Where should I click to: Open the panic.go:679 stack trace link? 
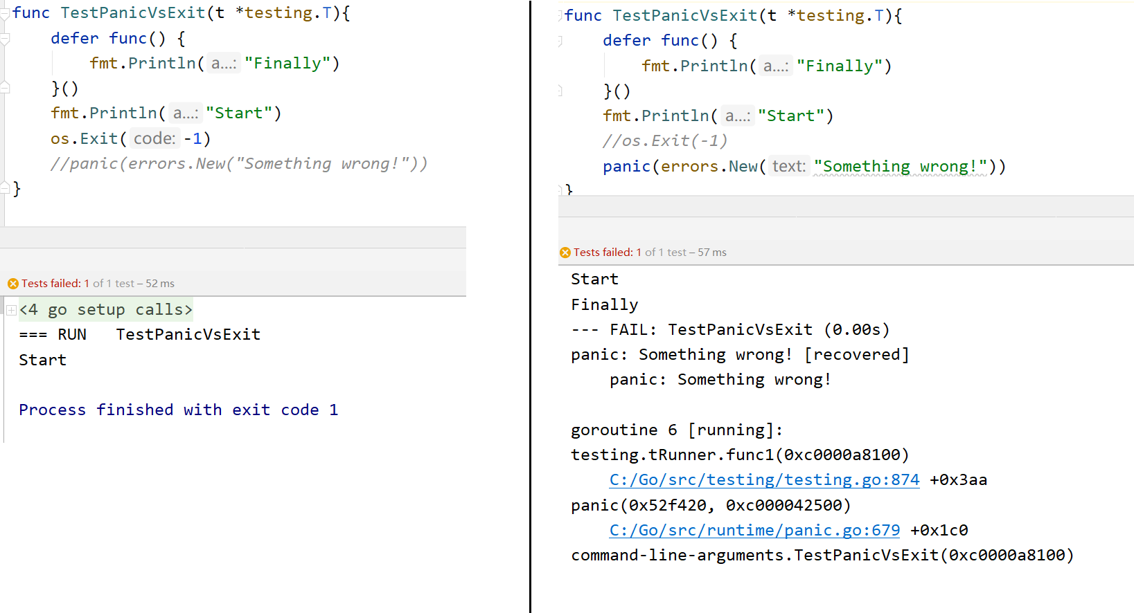754,531
